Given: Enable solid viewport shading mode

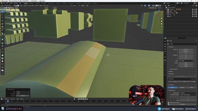Looking at the screenshot, I should click(157, 6).
